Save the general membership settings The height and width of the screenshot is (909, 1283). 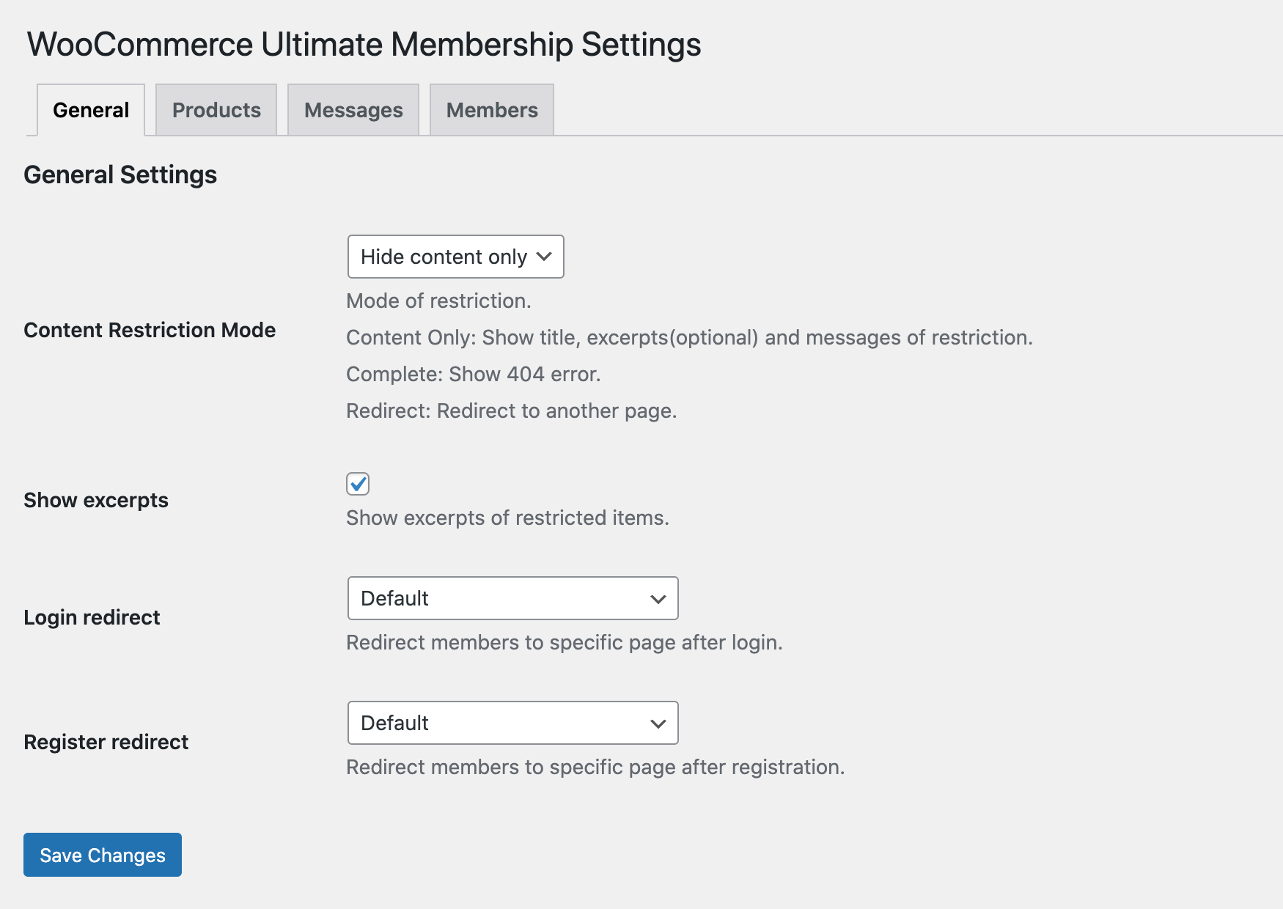click(102, 855)
